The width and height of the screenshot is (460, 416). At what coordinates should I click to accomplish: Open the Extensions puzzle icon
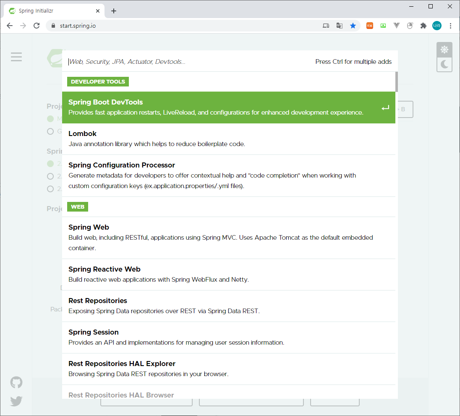(423, 26)
